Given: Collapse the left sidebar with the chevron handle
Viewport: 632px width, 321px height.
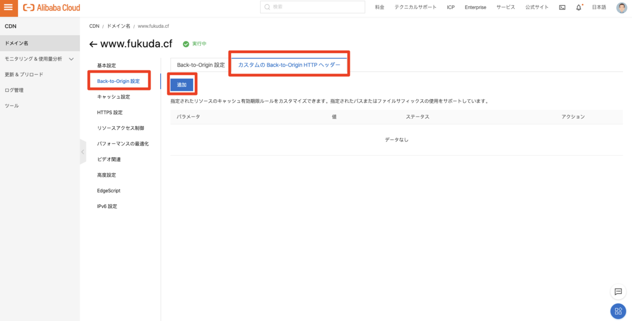Looking at the screenshot, I should [83, 152].
